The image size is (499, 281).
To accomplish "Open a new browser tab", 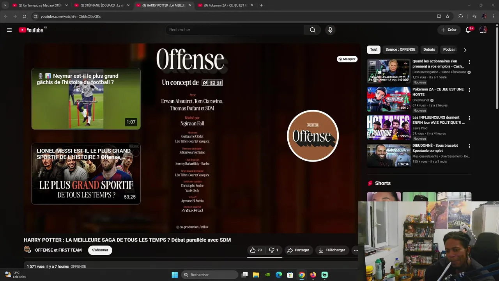I will pyautogui.click(x=261, y=5).
